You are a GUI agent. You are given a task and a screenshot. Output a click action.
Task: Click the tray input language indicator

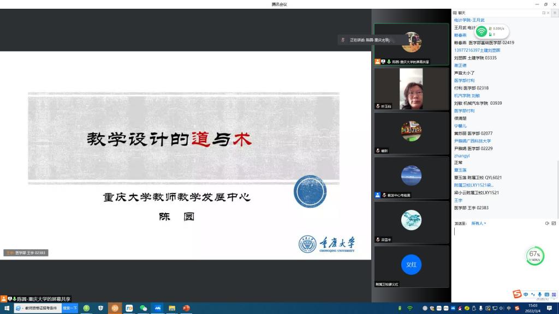click(x=509, y=309)
